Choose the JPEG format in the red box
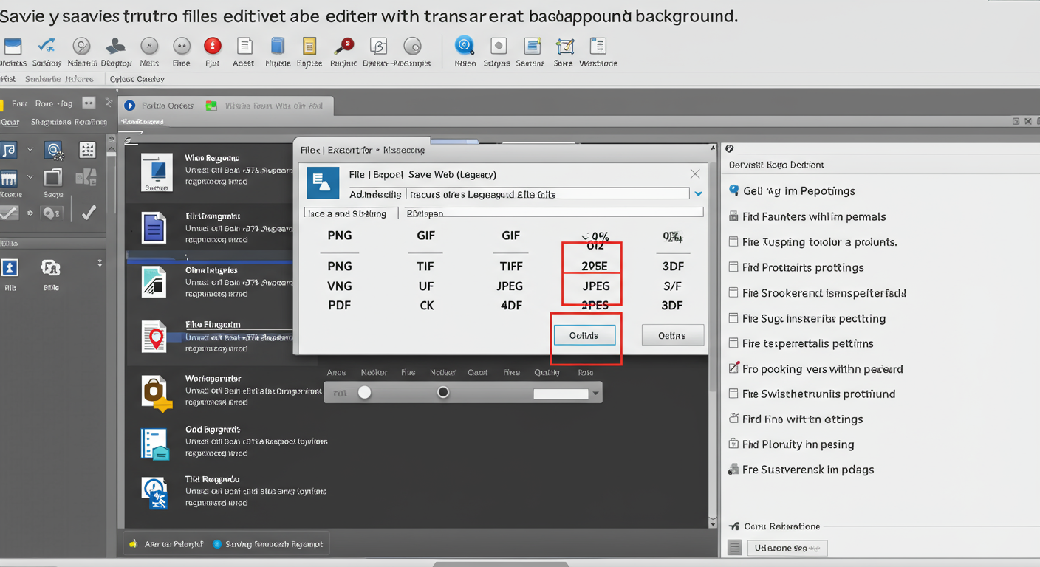This screenshot has height=567, width=1040. 595,286
